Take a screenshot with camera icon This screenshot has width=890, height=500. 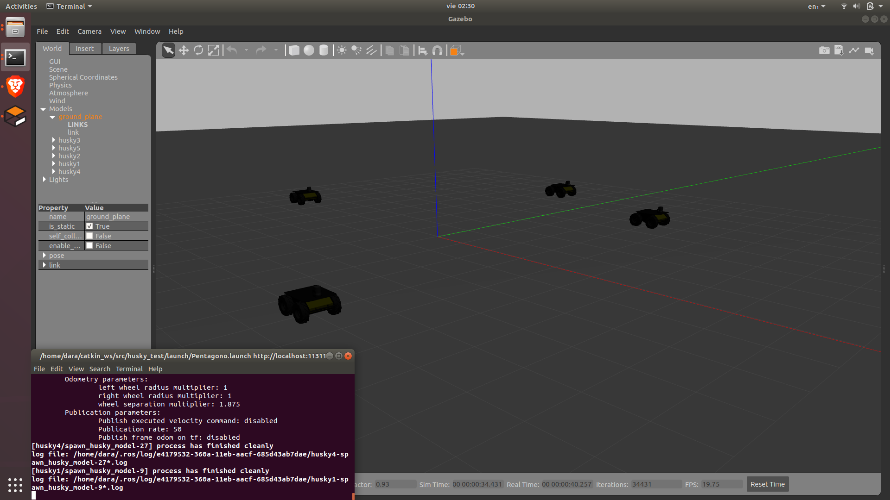coord(824,50)
